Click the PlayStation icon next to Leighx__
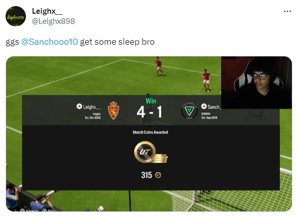This screenshot has width=299, height=218. [79, 106]
